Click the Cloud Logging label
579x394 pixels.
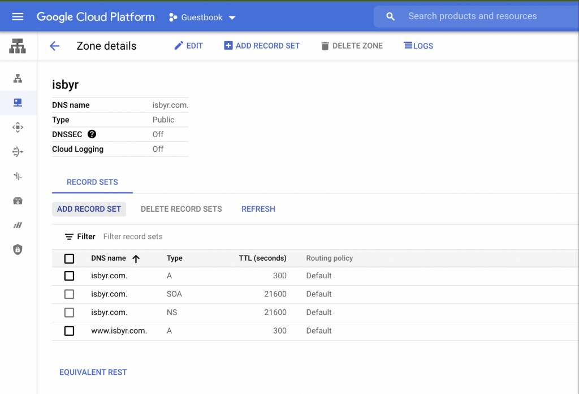[x=77, y=149]
